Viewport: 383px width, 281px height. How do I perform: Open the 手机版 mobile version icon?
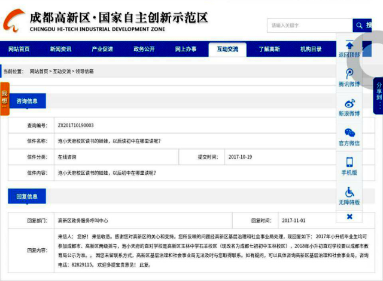pos(349,162)
